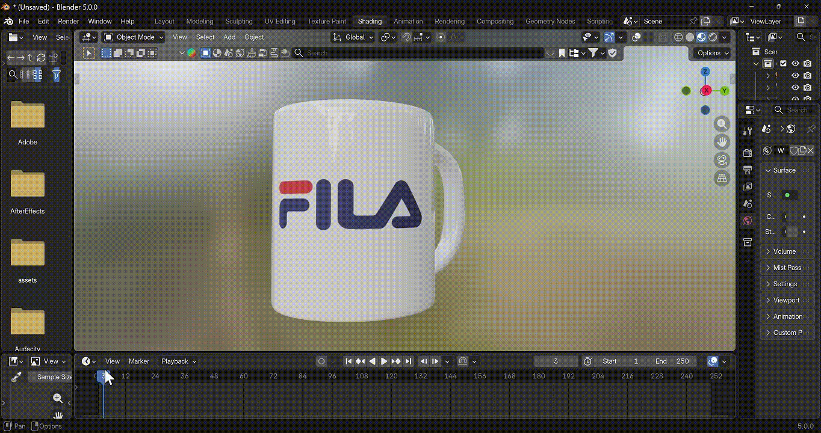Click the pan hand icon in viewport
Screen dimensions: 821x433
tap(722, 142)
